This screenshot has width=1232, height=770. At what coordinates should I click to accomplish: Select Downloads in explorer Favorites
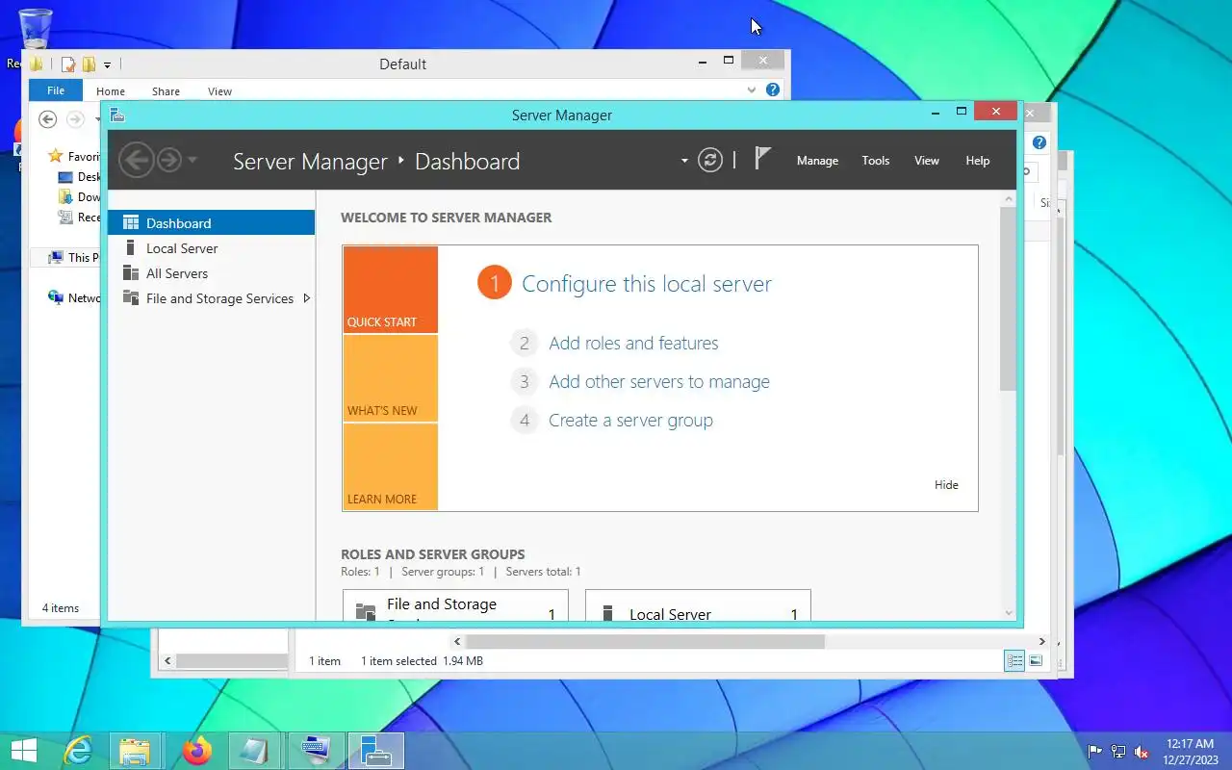coord(79,196)
